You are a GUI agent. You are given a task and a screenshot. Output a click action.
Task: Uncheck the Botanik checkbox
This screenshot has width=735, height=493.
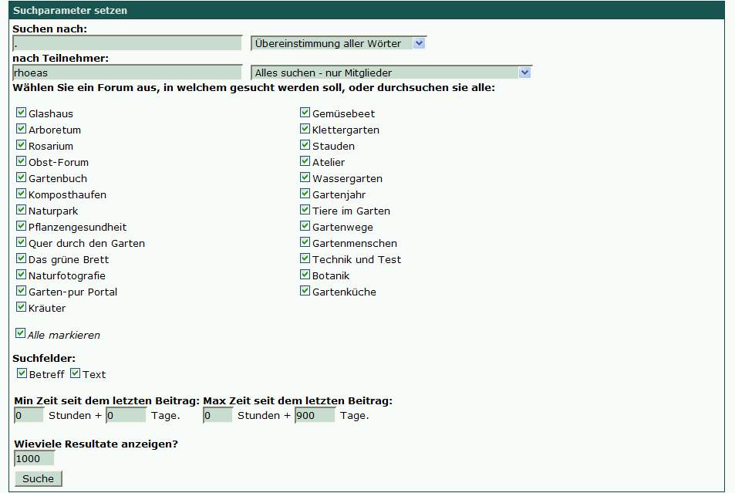[x=305, y=275]
